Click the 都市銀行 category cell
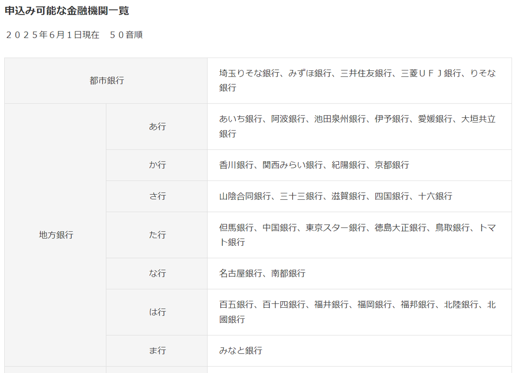 [x=106, y=81]
